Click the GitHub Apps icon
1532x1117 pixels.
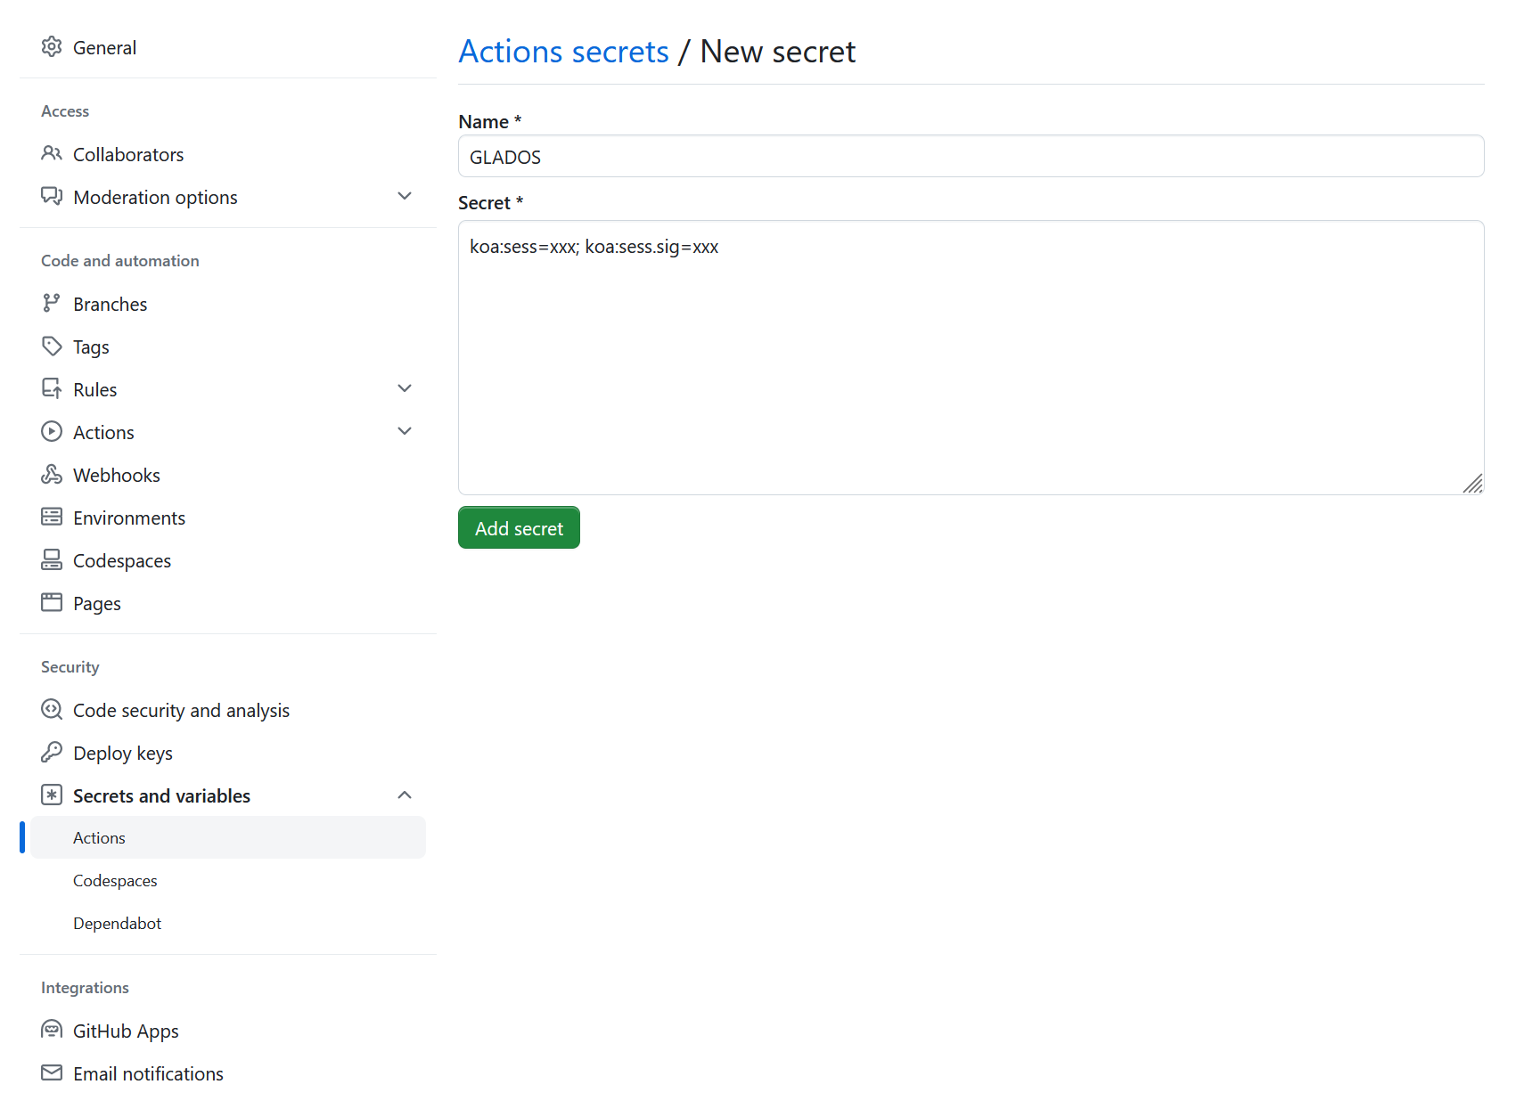pyautogui.click(x=52, y=1030)
